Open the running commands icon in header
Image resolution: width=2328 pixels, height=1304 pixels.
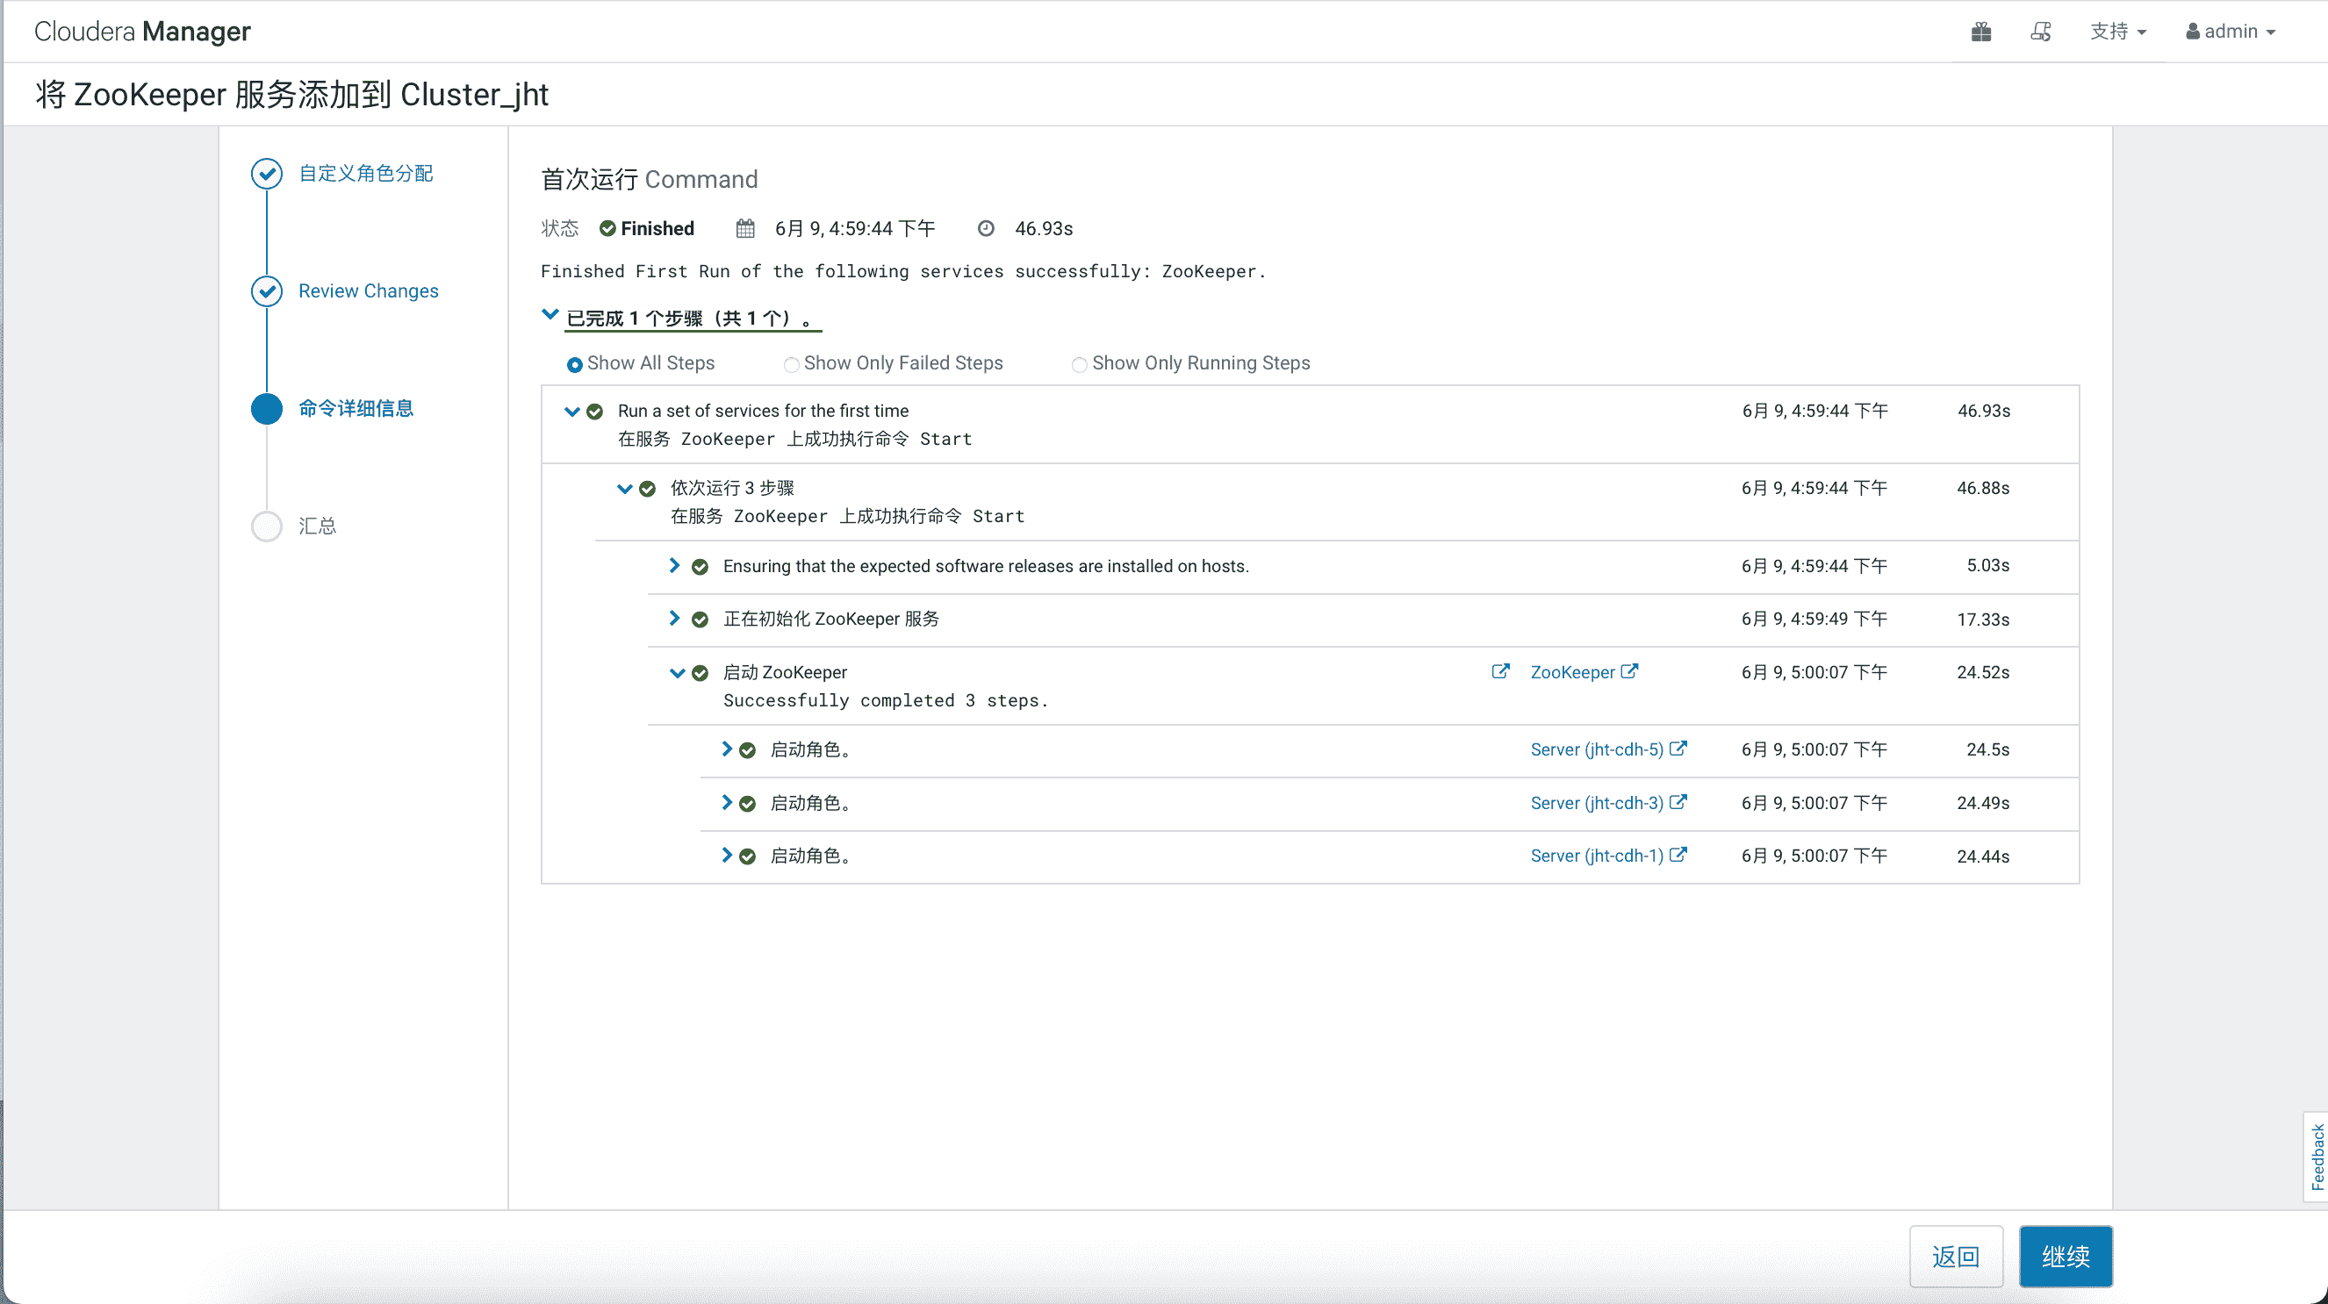(x=2041, y=32)
